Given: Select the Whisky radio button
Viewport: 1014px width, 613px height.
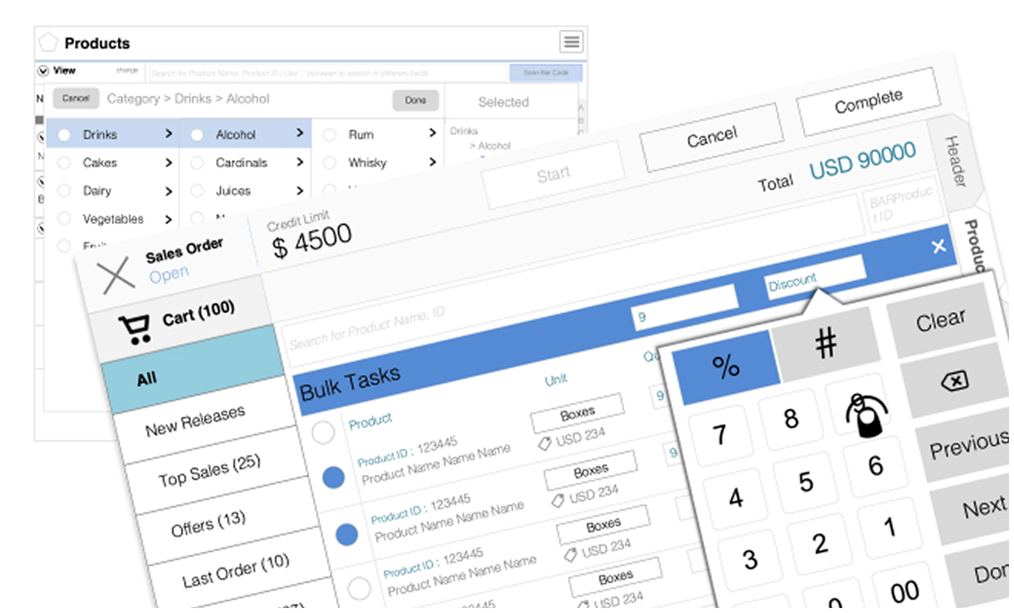Looking at the screenshot, I should pos(330,163).
